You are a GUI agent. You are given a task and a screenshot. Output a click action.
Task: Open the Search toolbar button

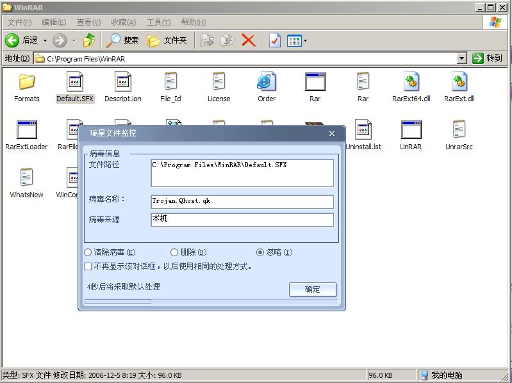pyautogui.click(x=122, y=40)
